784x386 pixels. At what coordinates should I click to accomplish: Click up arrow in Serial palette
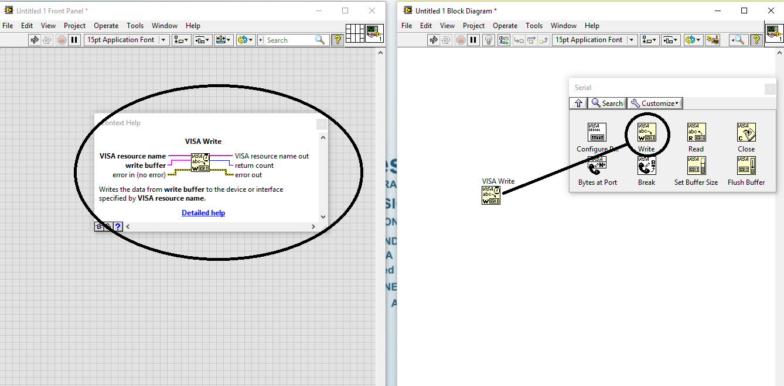pos(578,104)
